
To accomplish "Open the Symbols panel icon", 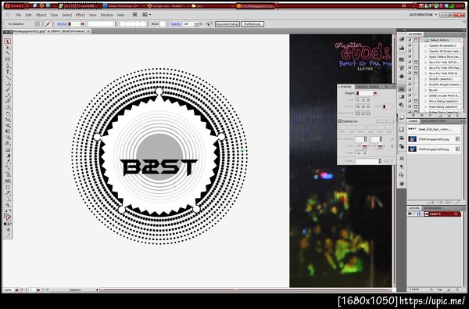I will click(x=402, y=76).
